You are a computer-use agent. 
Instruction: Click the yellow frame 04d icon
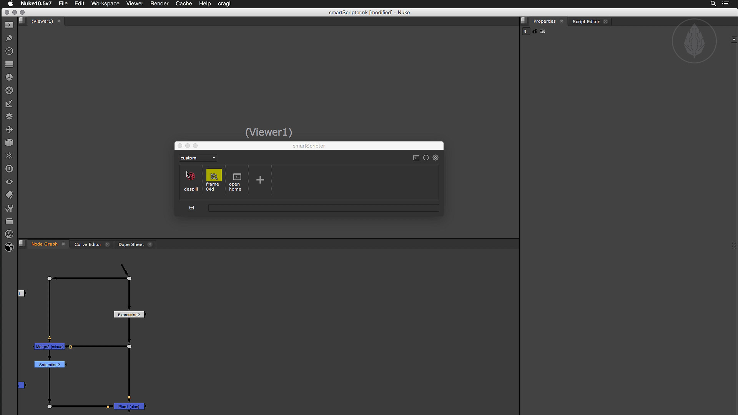(214, 176)
